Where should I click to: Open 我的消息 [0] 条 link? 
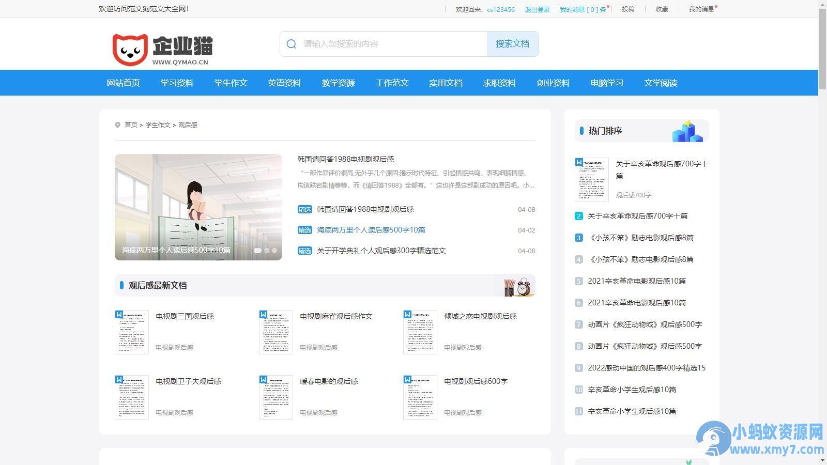click(x=583, y=9)
